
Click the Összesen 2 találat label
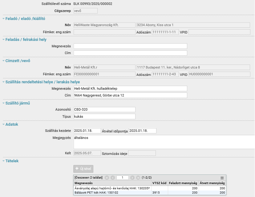(x=88, y=178)
